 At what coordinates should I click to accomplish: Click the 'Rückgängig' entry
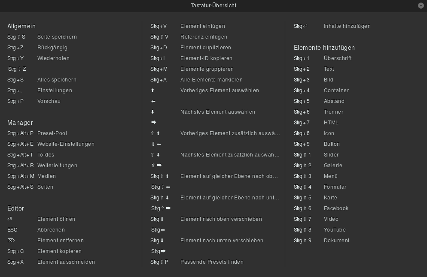click(52, 48)
